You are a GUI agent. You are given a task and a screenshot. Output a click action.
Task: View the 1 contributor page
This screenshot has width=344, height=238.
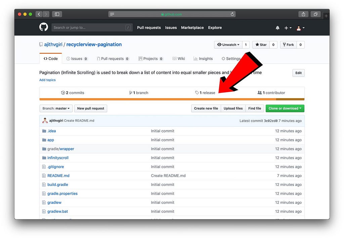point(271,93)
